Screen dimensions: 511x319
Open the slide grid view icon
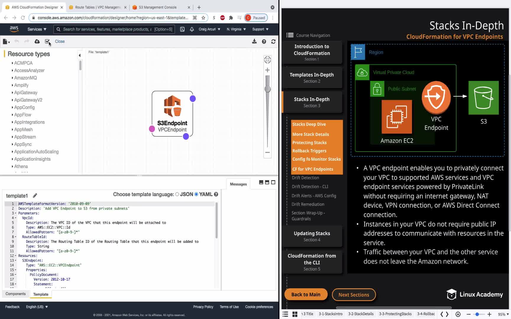coord(295,314)
